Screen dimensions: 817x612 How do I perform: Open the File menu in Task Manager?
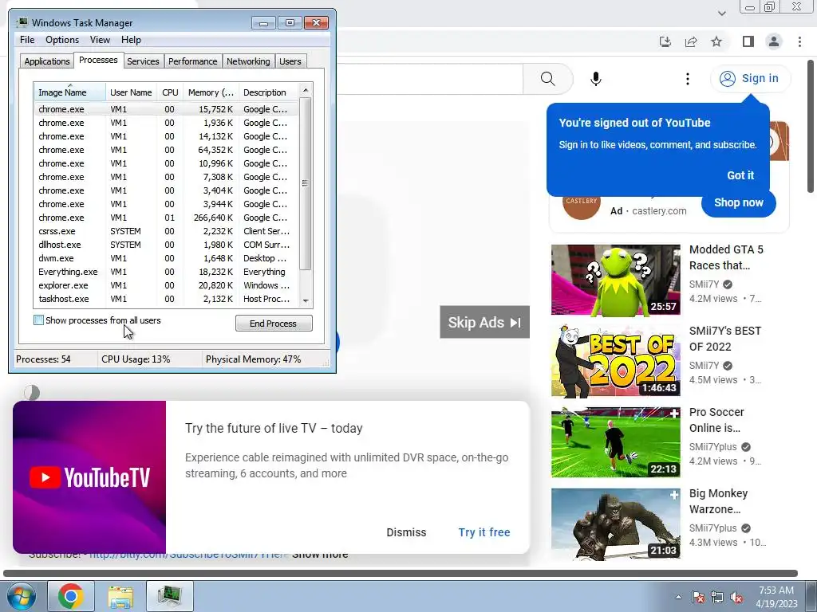tap(27, 40)
